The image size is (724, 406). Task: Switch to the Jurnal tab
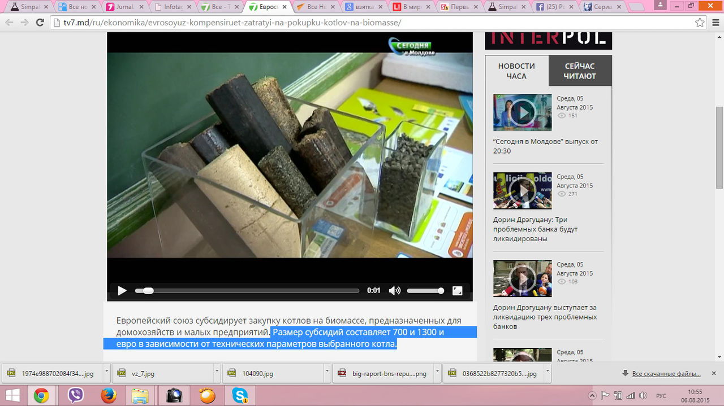pos(124,7)
